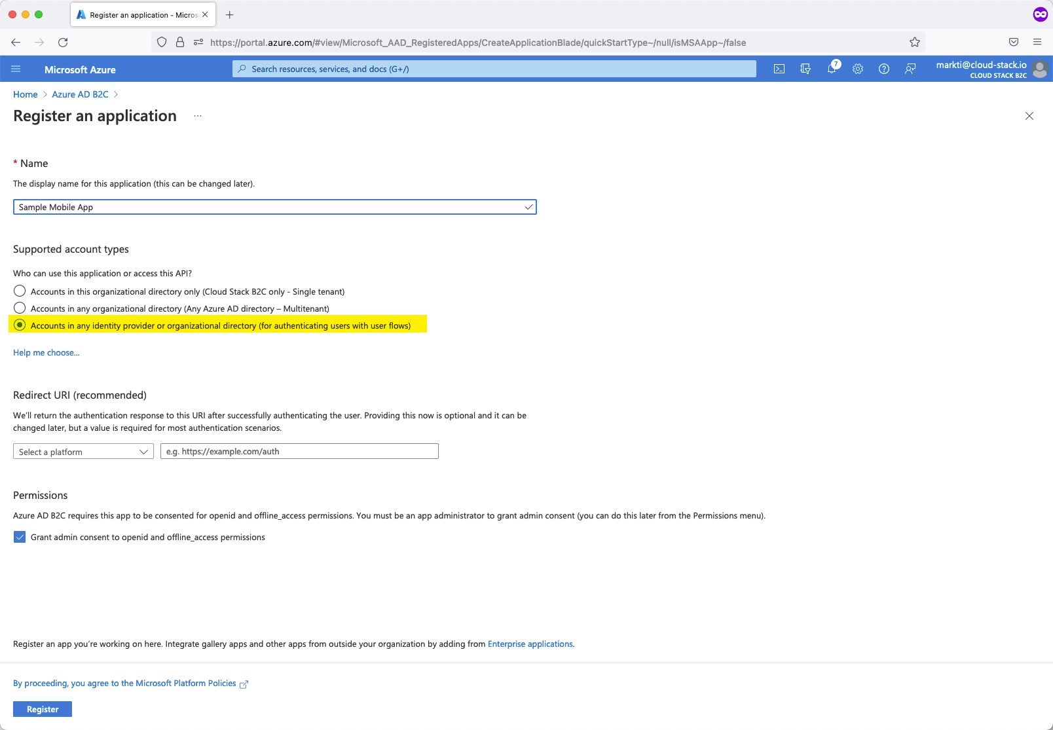Click the Search resources, services, and docs box
Screen dimensions: 1053x730
point(494,69)
